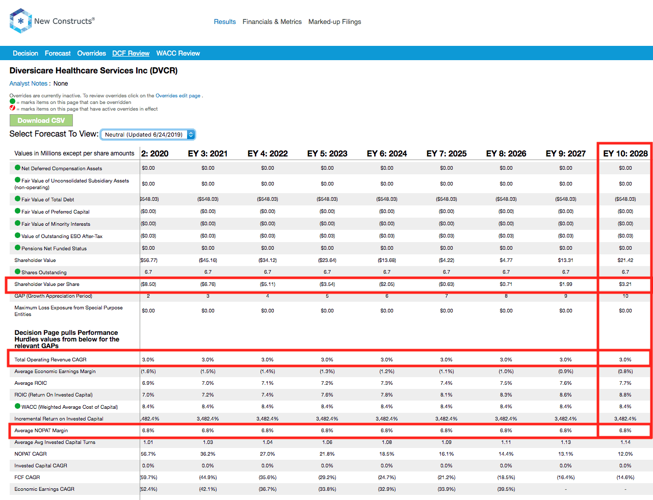The width and height of the screenshot is (653, 500).
Task: Click green dot next to Fair Value of Preferred Capital
Action: point(17,211)
